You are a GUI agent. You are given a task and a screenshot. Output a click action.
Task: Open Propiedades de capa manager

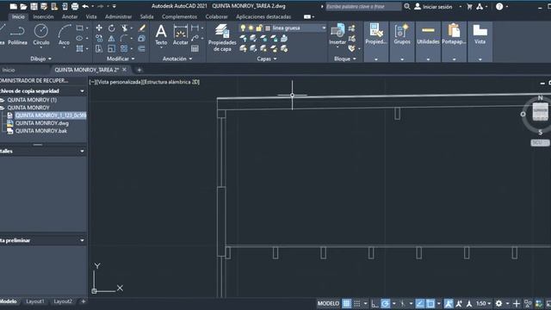222,38
